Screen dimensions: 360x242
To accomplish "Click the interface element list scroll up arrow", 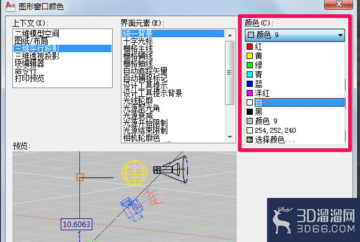I will click(x=230, y=35).
